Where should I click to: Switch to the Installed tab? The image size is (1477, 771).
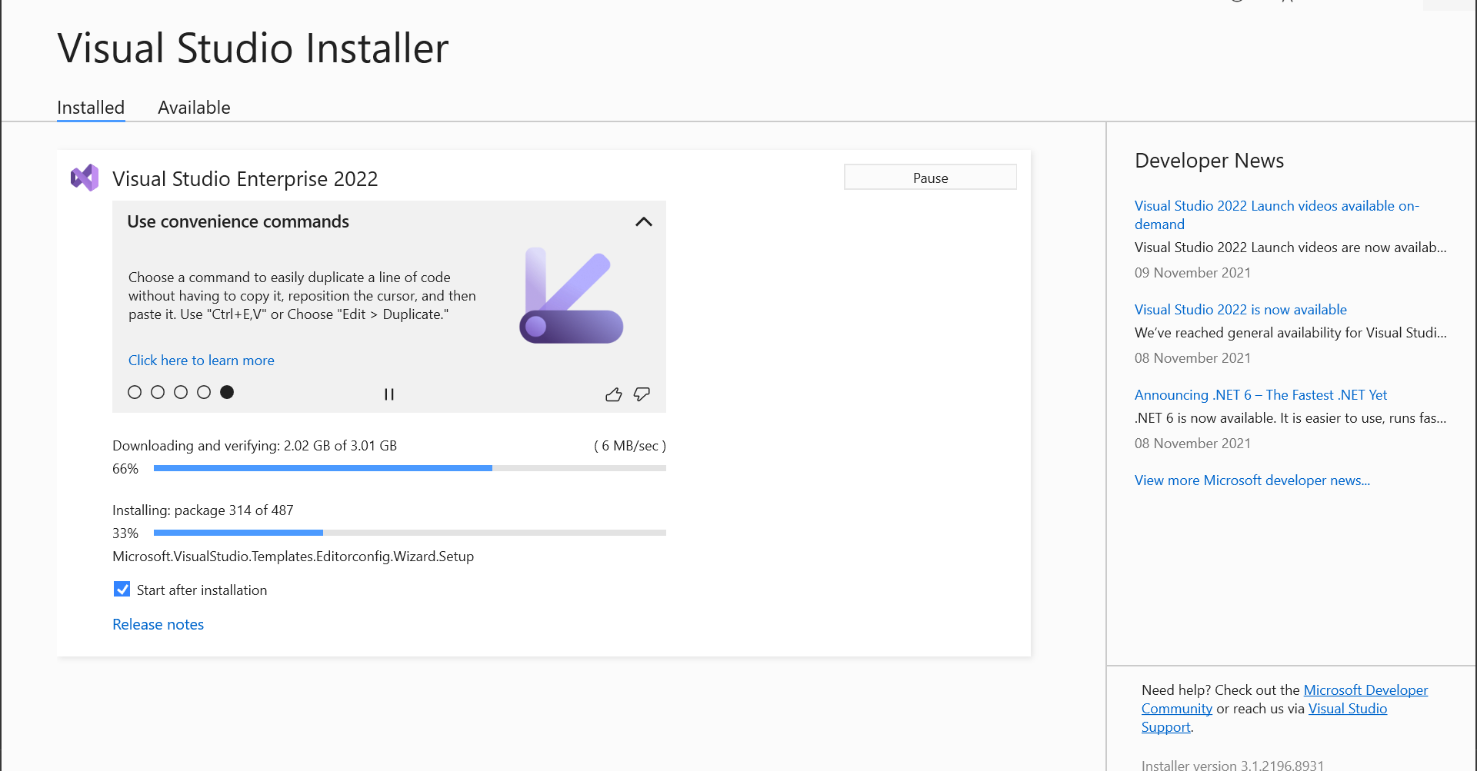click(x=91, y=108)
